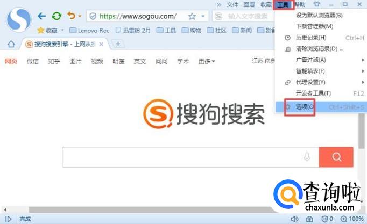Choose 清除浏览记录(D) menu item
The image size is (367, 224).
(320, 49)
